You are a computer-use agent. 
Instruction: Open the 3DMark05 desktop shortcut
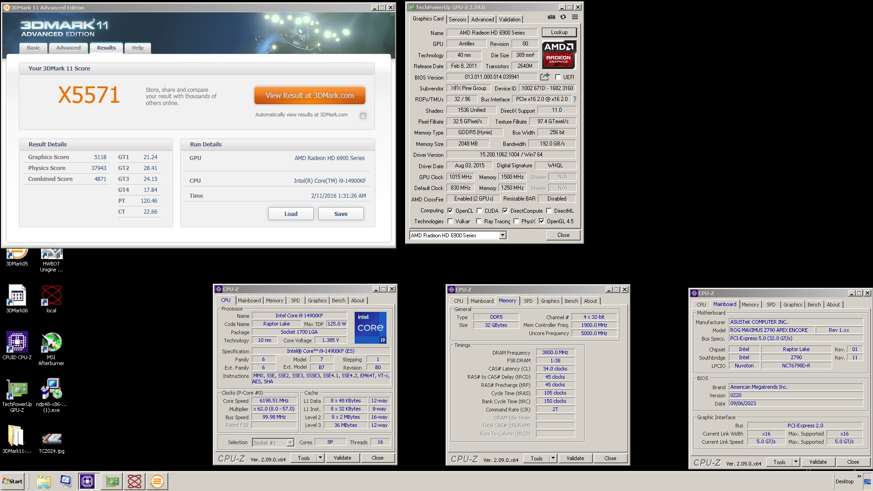coord(17,257)
